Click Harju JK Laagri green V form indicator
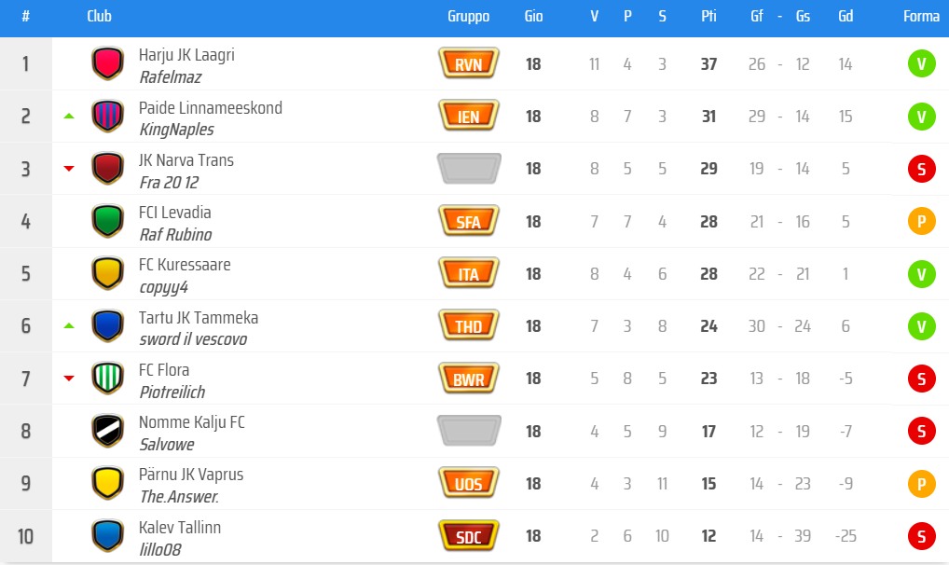The height and width of the screenshot is (565, 949). point(921,64)
